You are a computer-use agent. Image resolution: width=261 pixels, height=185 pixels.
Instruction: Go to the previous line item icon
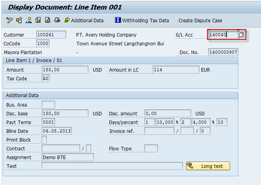38,20
